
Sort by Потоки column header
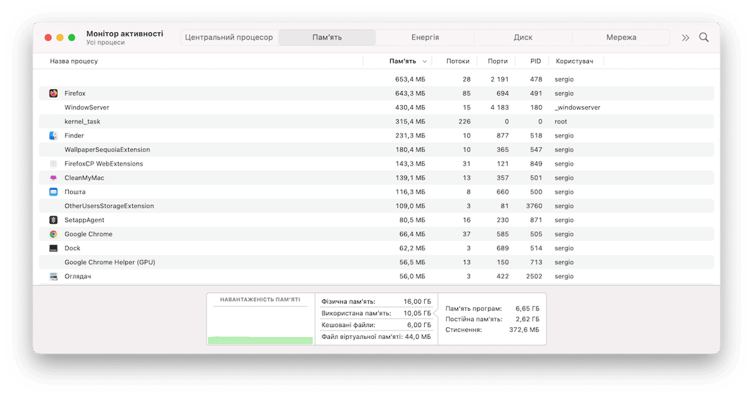[458, 61]
